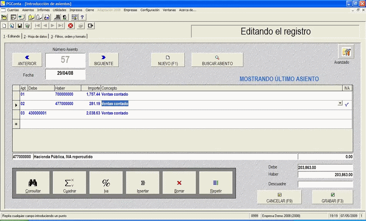Image resolution: width=366 pixels, height=221 pixels.
Task: Open the Avanzado tools icon
Action: point(346,52)
